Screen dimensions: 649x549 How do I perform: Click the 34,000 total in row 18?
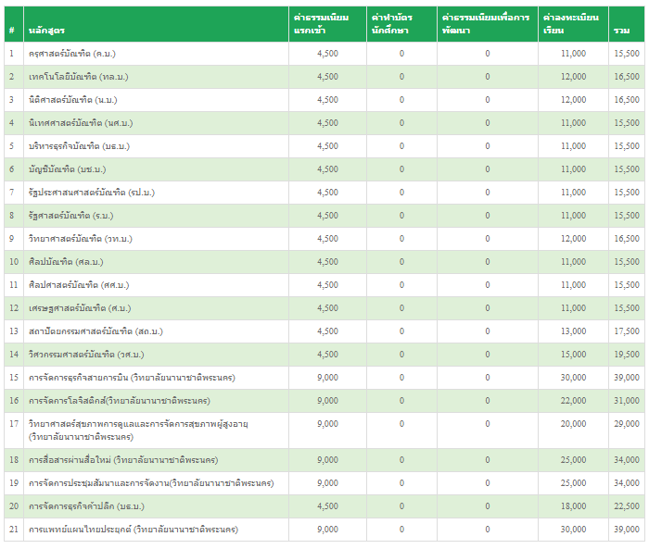pyautogui.click(x=627, y=460)
